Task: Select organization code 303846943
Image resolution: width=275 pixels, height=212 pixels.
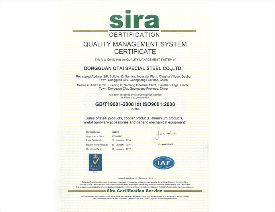Action: pyautogui.click(x=117, y=136)
